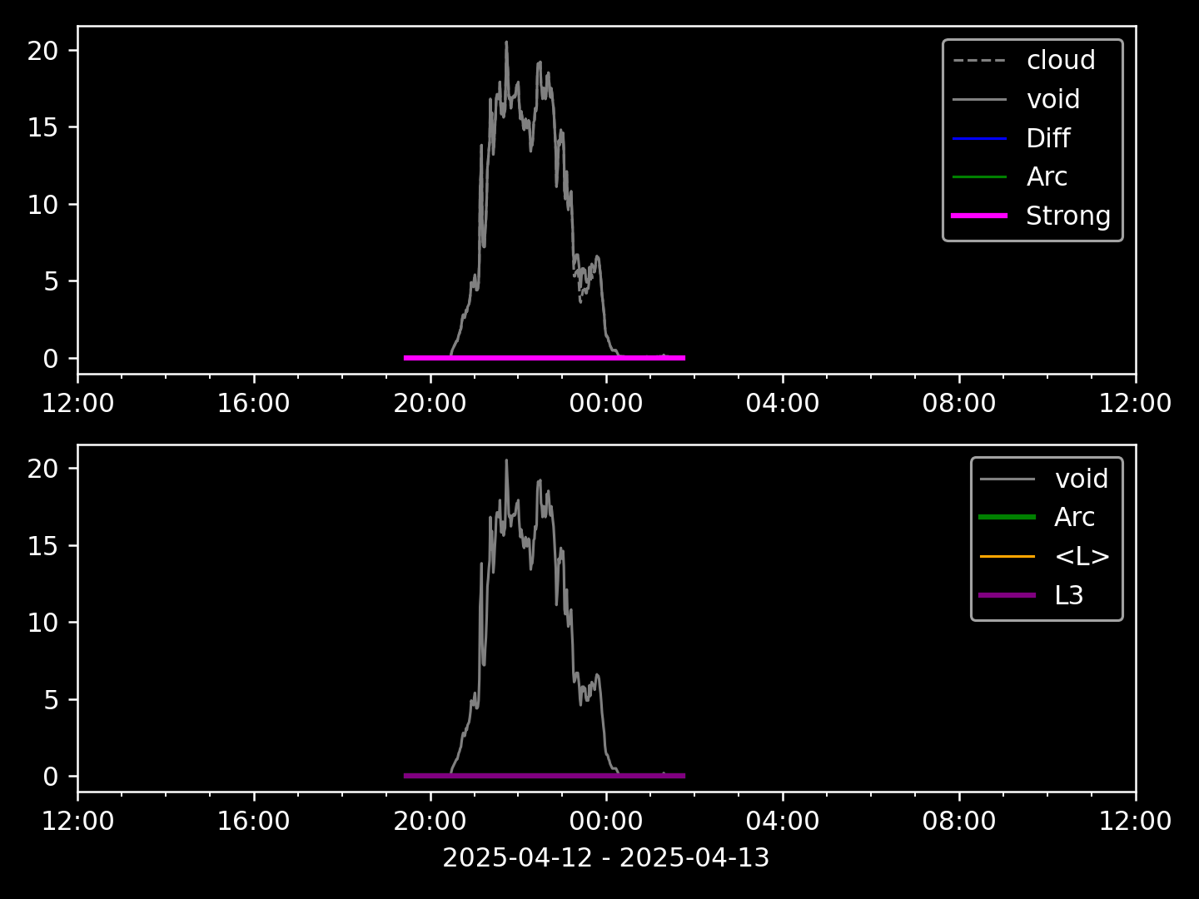Click the purple L3 line sample in legend
1199x899 pixels.
point(1007,595)
